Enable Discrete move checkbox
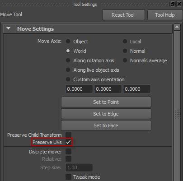Screen dimensions: 183x181 68,152
